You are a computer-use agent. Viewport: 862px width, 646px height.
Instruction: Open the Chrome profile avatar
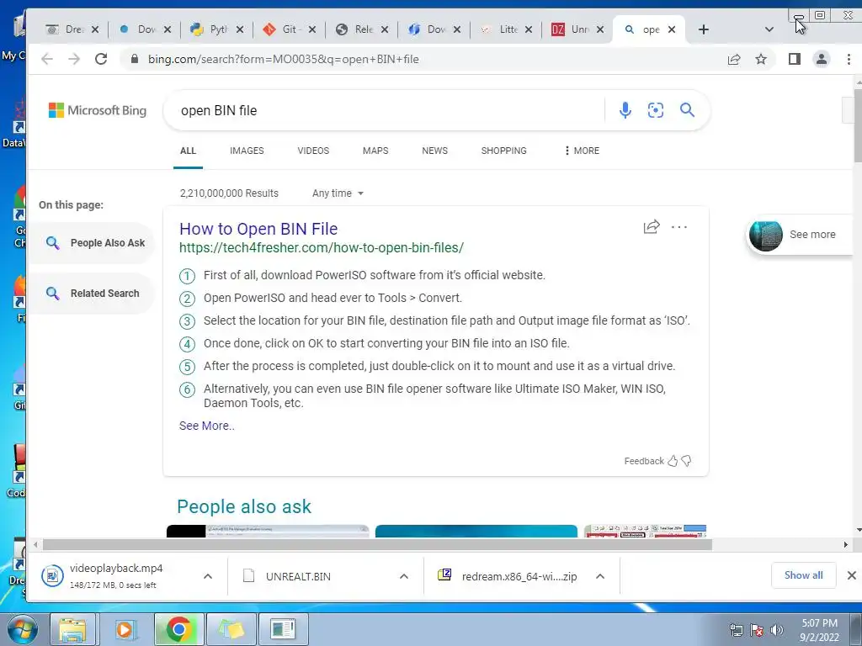point(822,59)
